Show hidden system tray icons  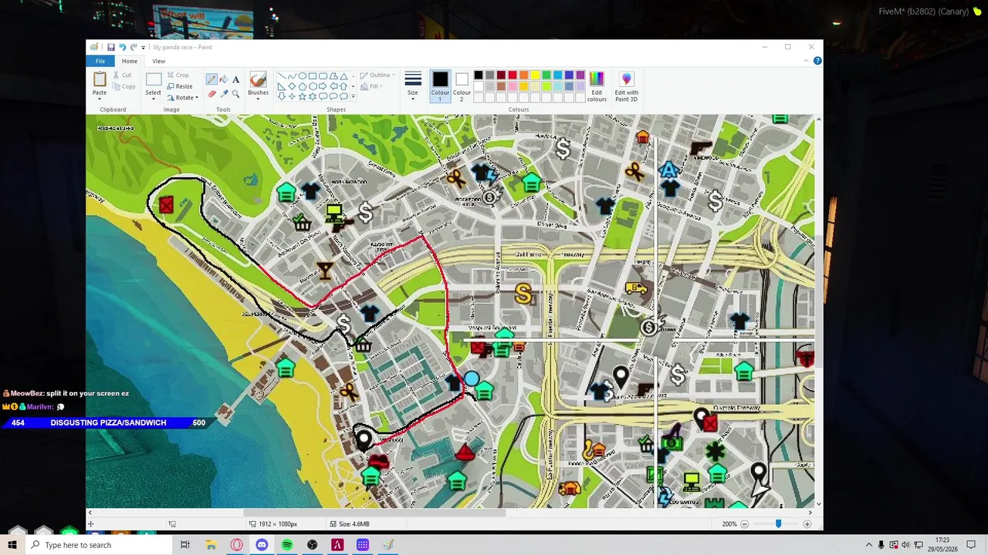868,545
